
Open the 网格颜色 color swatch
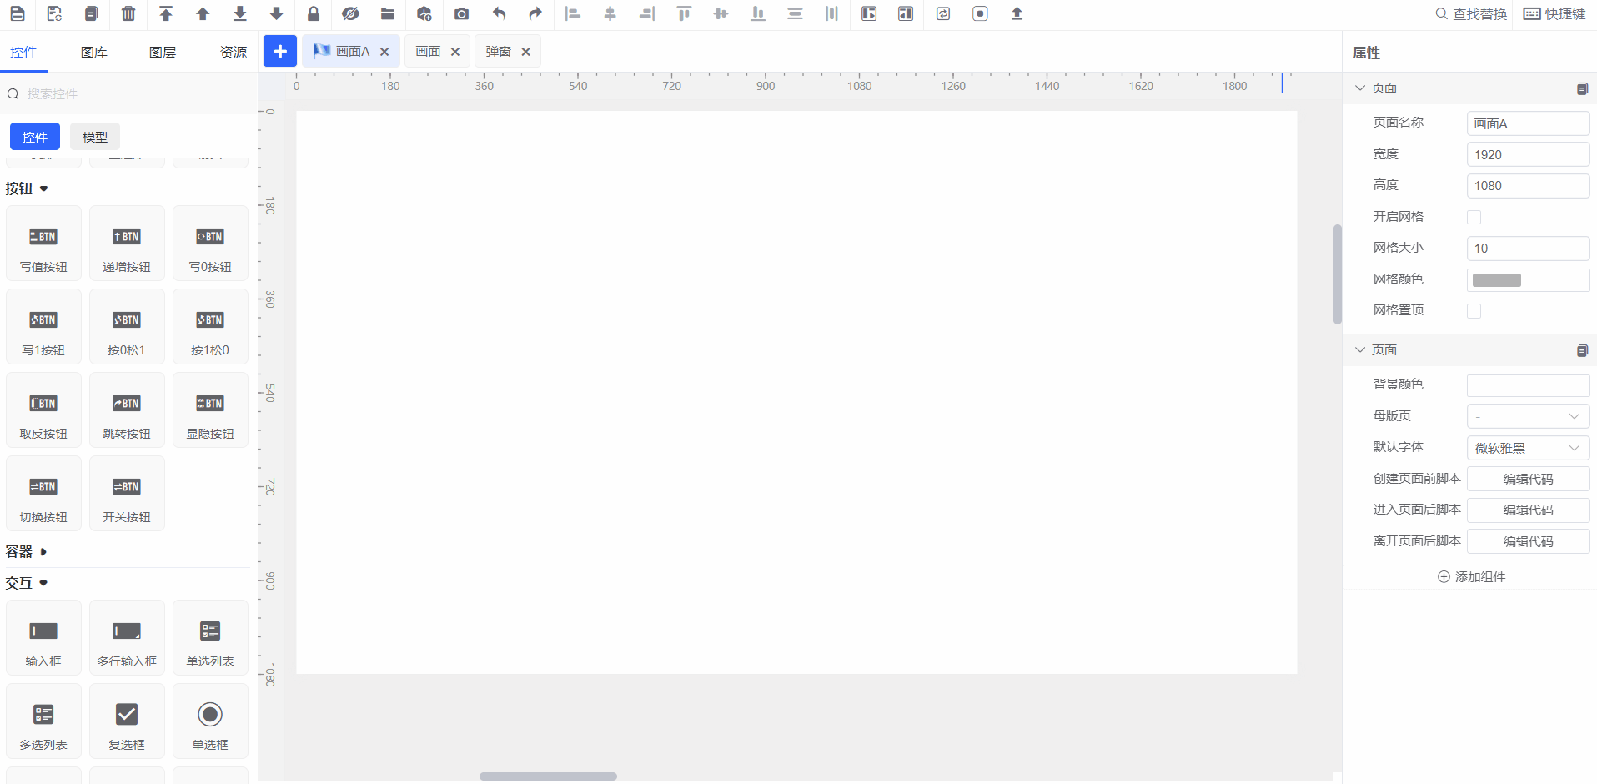[1497, 280]
